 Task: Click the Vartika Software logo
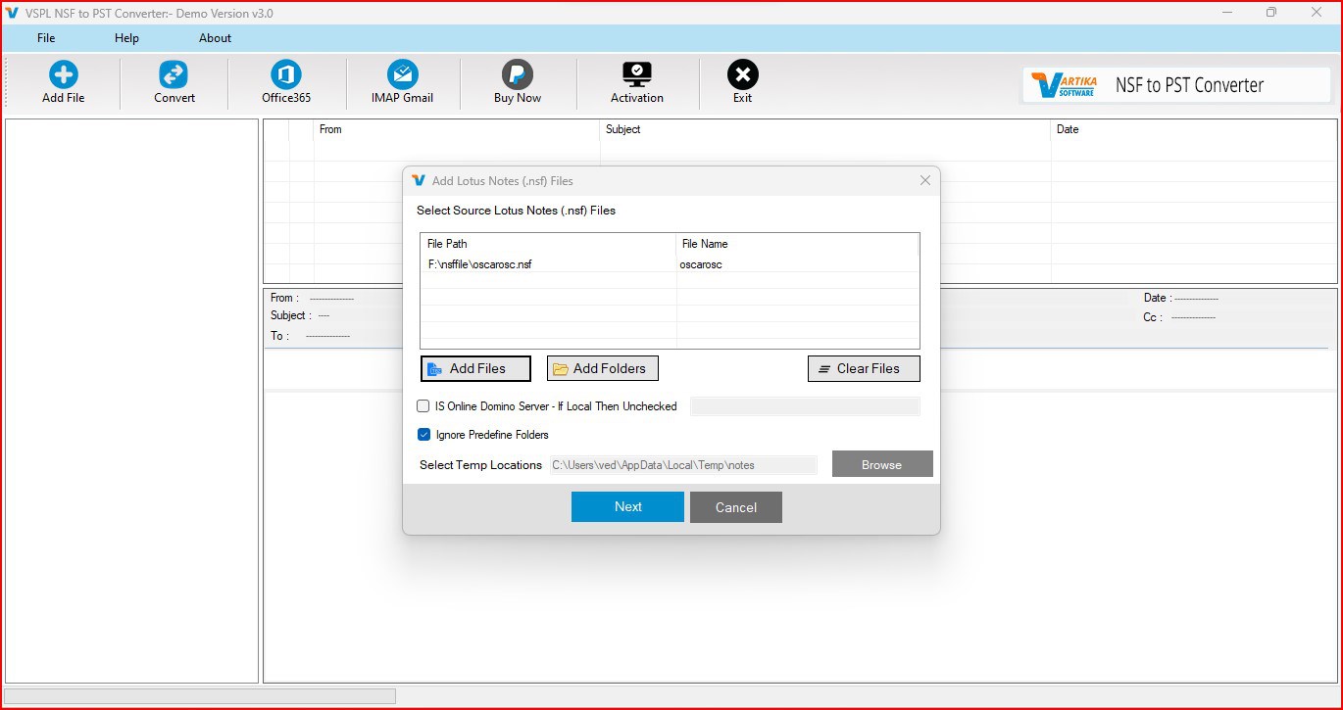tap(1062, 84)
